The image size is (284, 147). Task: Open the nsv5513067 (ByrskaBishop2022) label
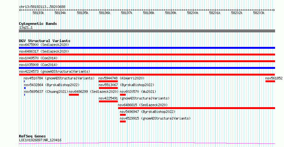point(126,85)
